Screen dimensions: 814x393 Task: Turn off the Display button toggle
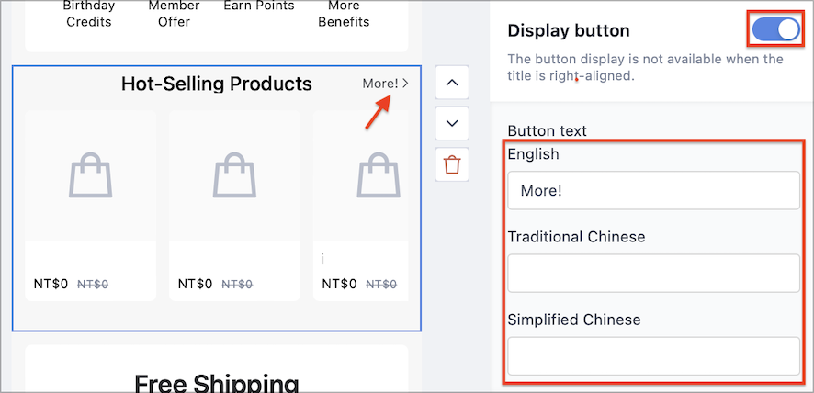click(777, 29)
